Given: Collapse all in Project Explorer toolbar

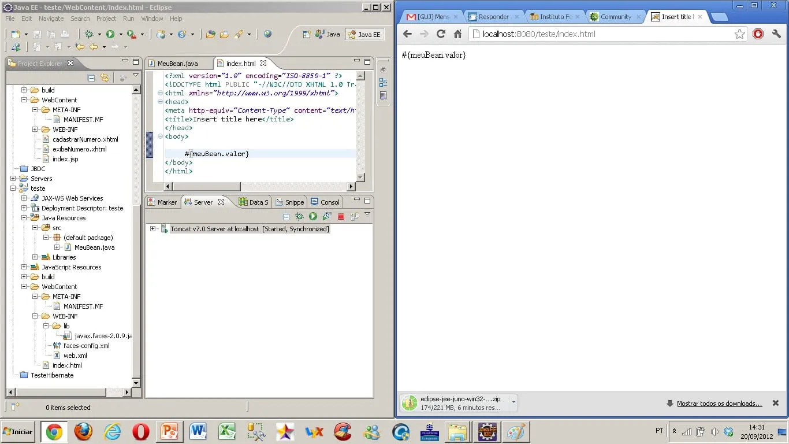Looking at the screenshot, I should pos(91,78).
